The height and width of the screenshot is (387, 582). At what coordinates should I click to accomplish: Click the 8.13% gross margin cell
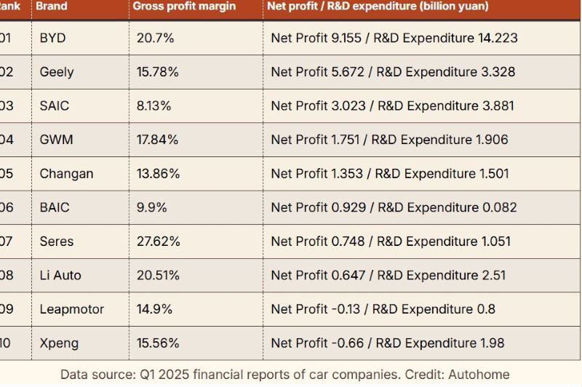154,105
